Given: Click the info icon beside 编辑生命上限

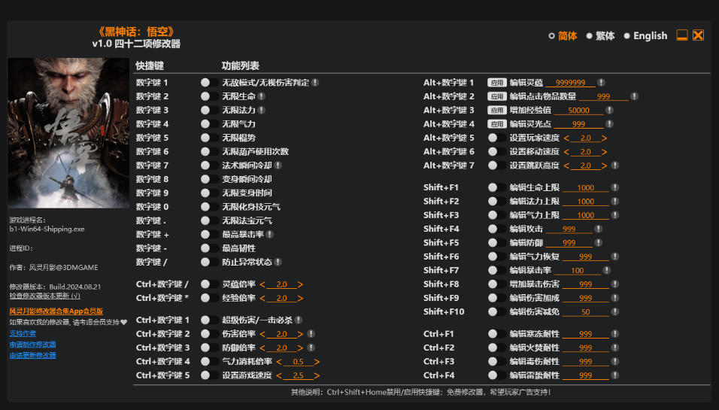Looking at the screenshot, I should tap(615, 187).
